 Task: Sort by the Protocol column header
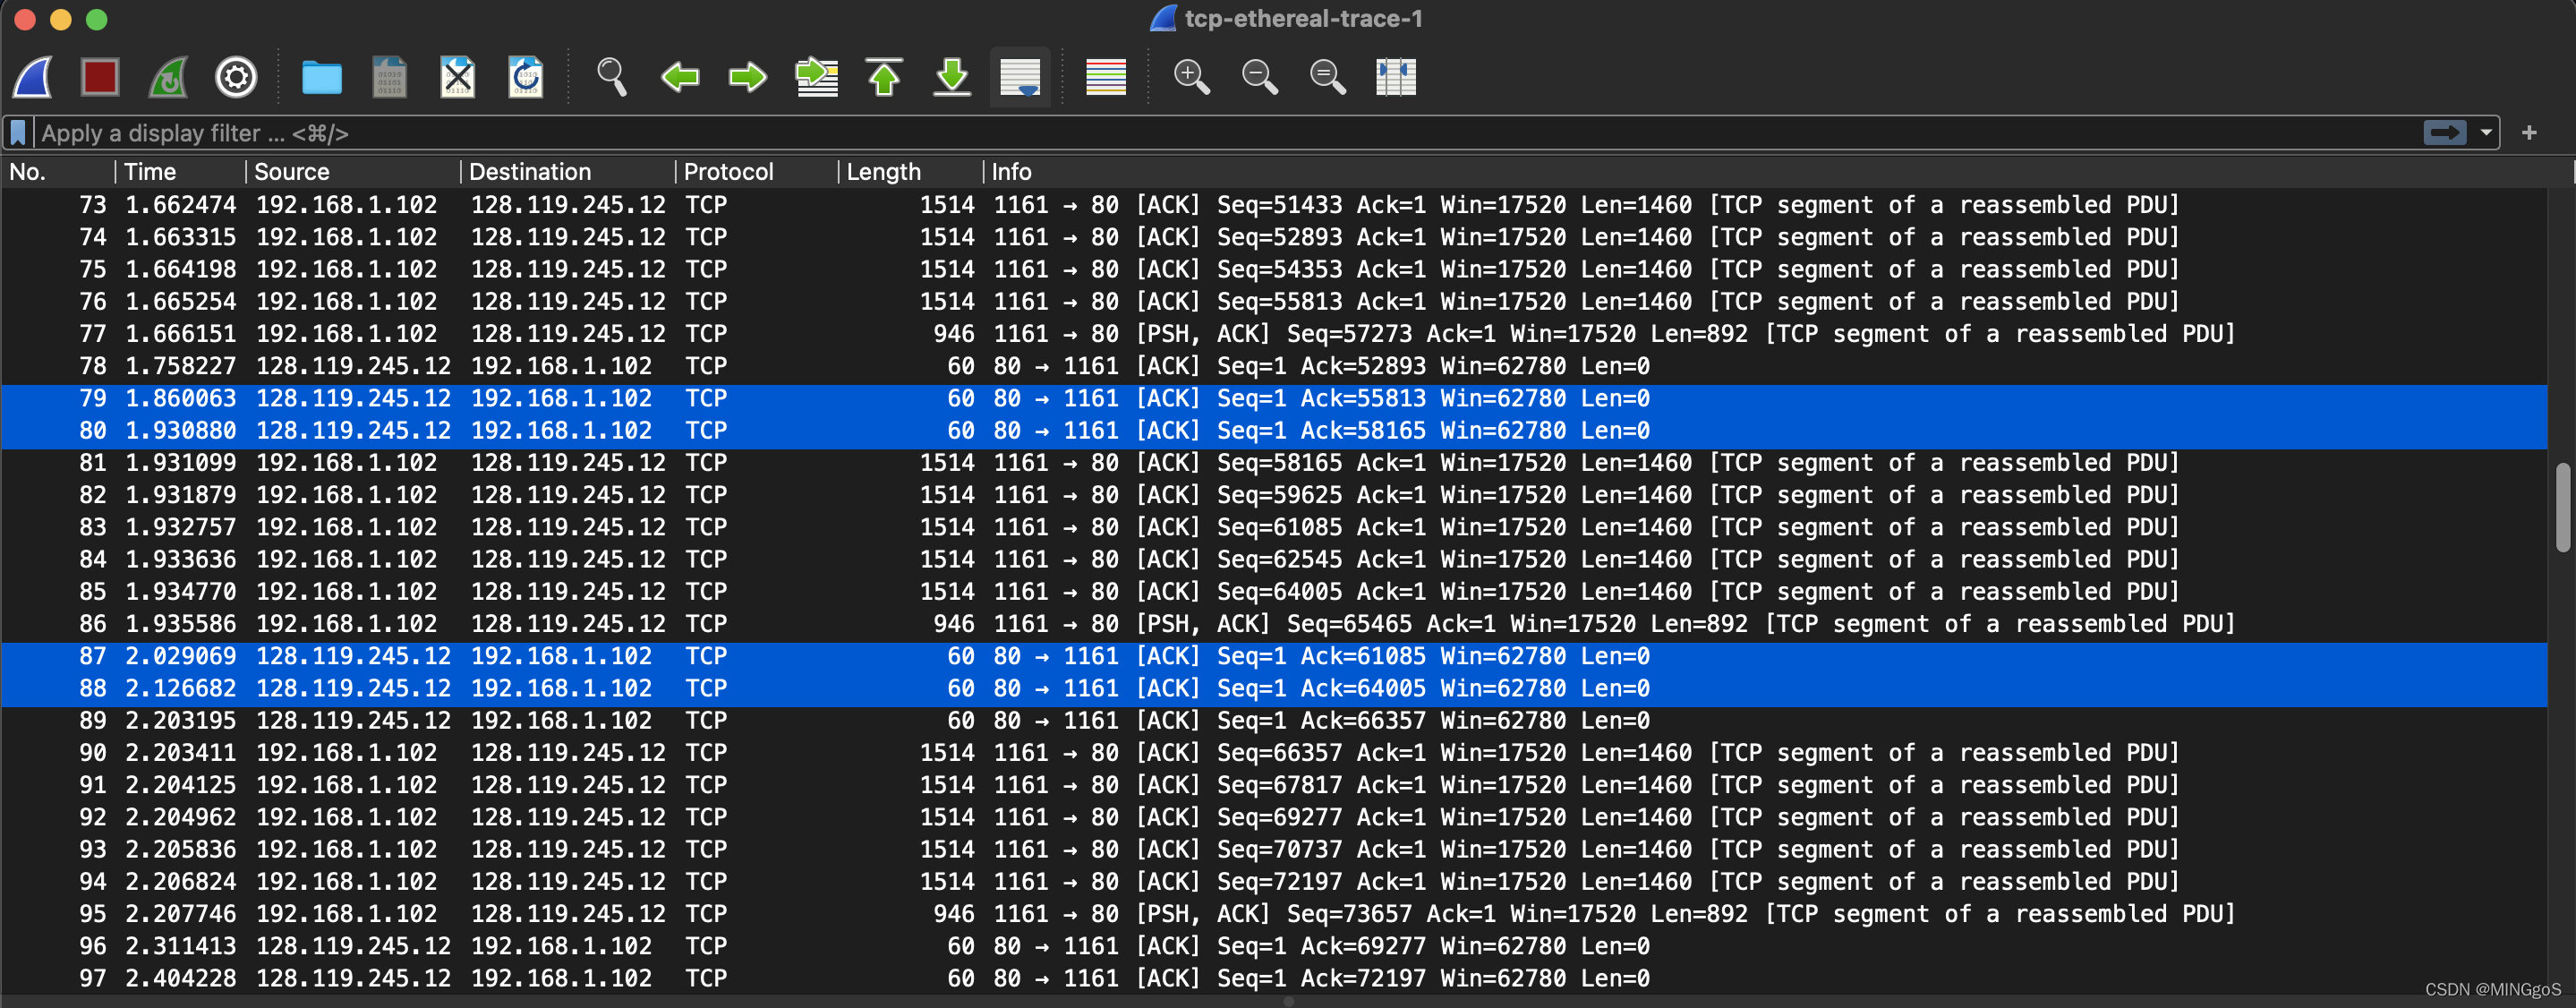pyautogui.click(x=728, y=172)
